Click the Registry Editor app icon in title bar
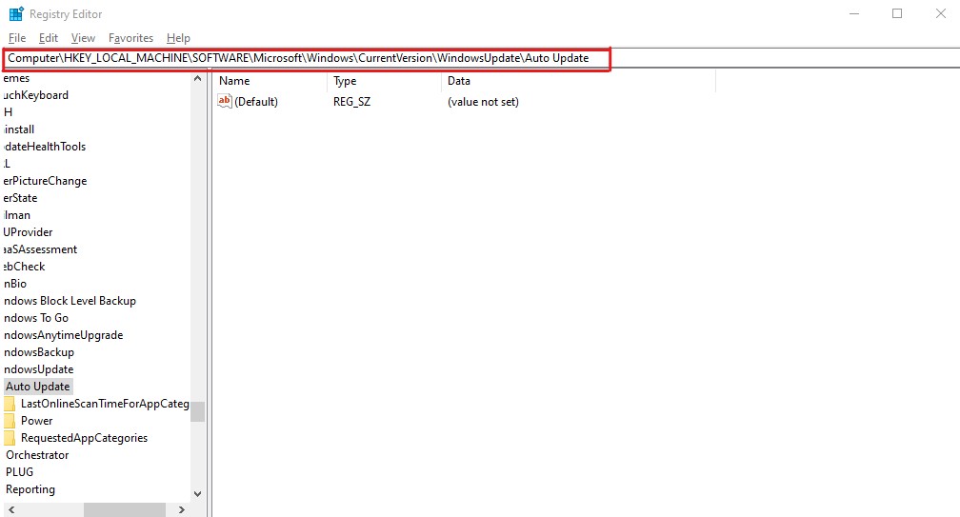Screen dimensions: 960x517 point(16,13)
